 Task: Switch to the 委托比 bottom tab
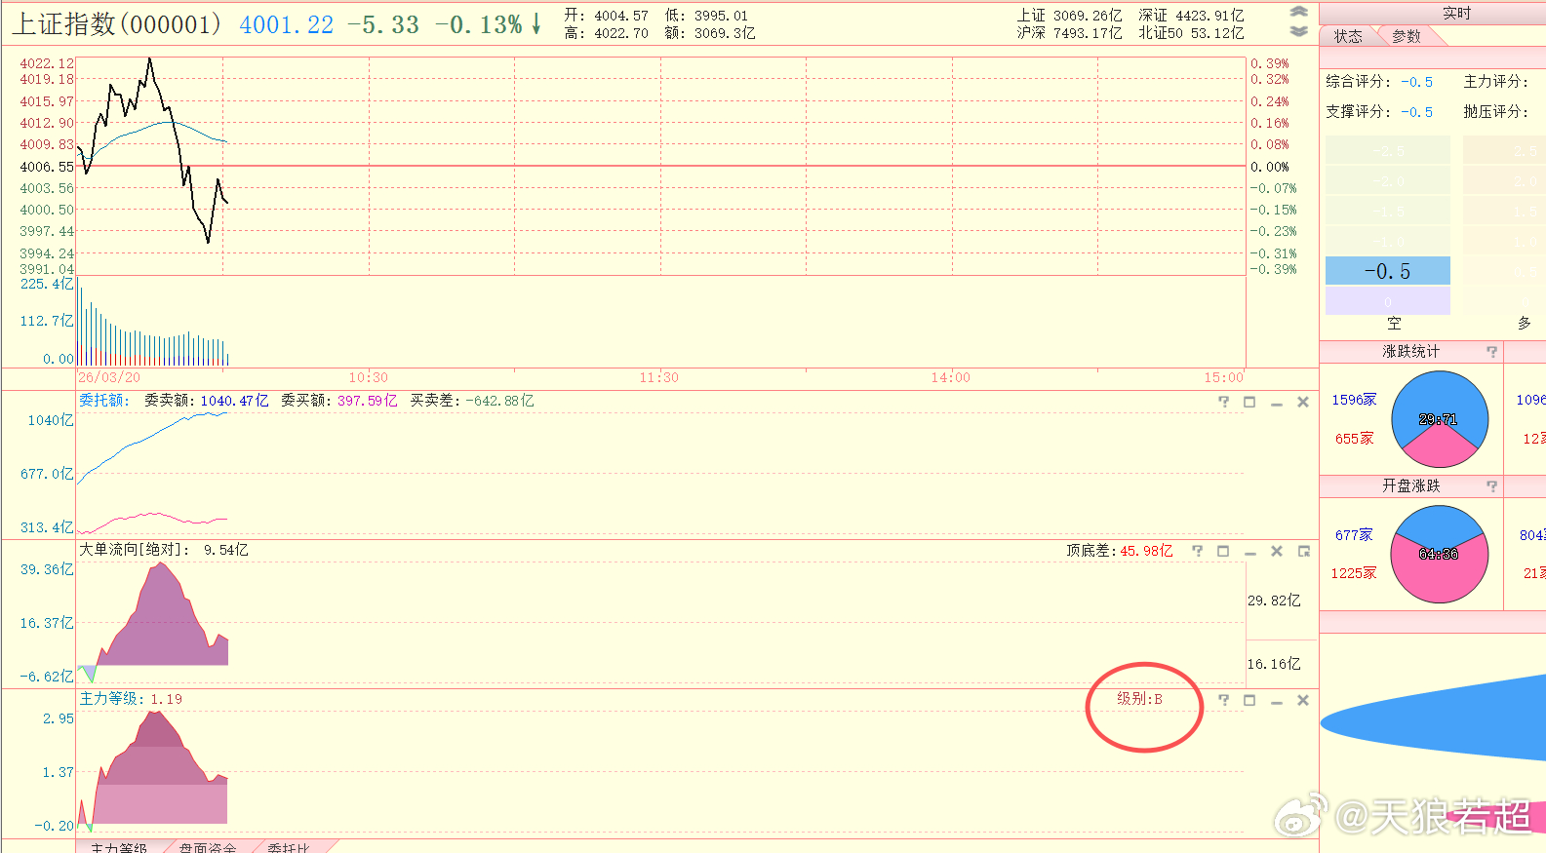pos(288,847)
